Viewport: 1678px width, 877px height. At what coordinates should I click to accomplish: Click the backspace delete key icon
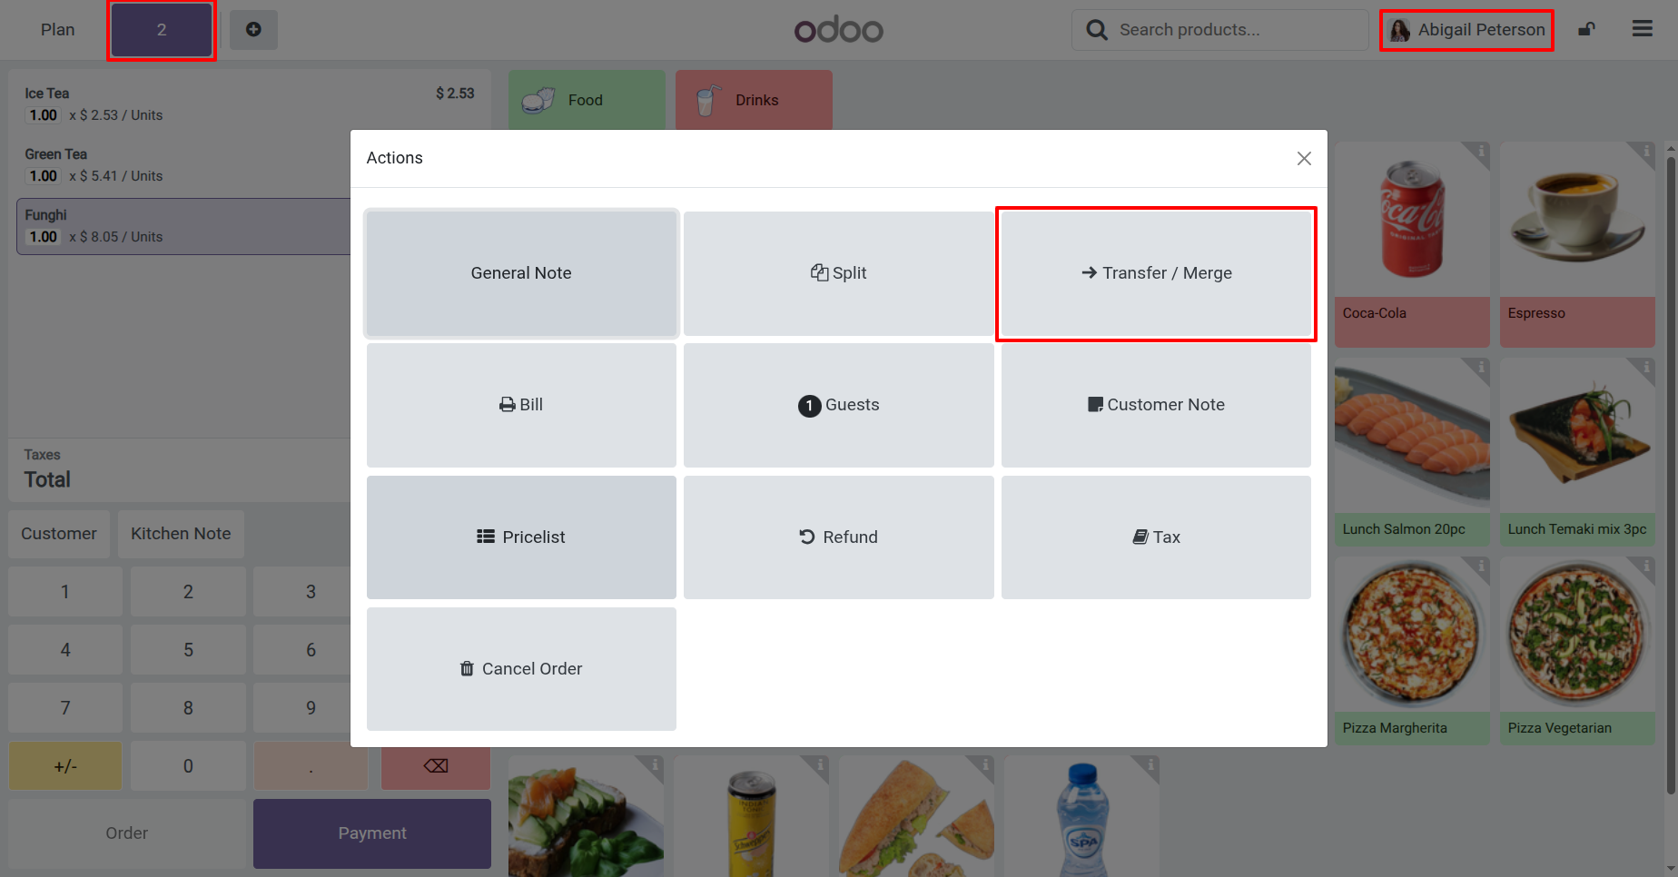[x=436, y=766]
